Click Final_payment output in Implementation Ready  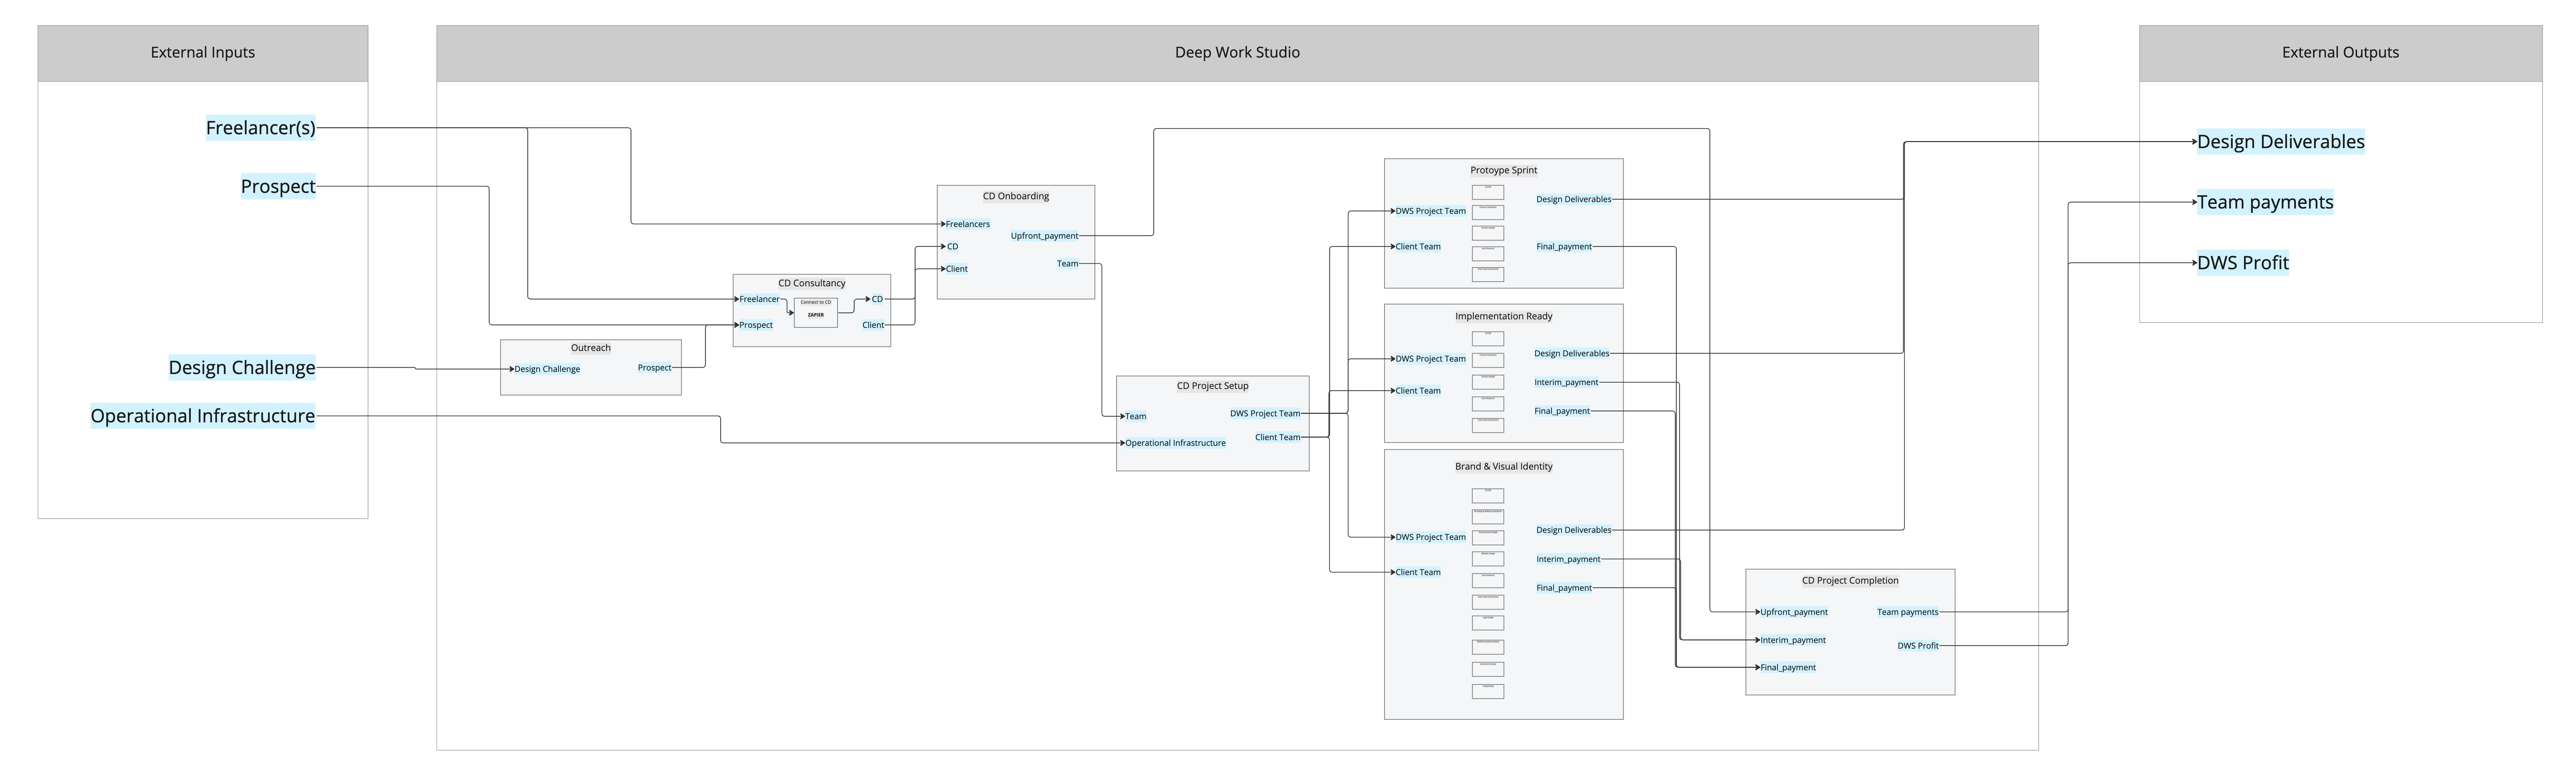(x=1562, y=411)
